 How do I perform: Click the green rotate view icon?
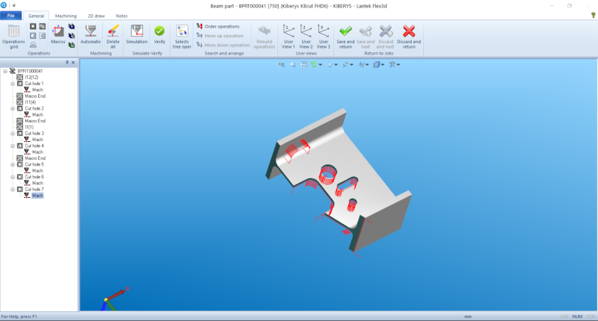click(x=314, y=65)
